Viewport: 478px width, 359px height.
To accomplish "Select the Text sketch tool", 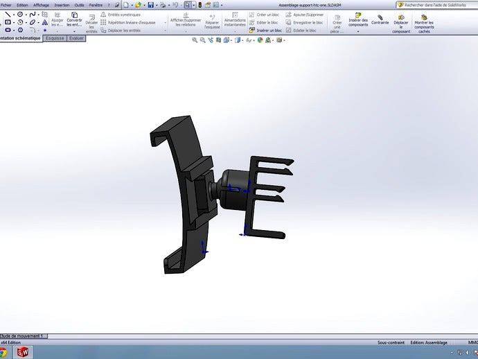I will (x=45, y=22).
